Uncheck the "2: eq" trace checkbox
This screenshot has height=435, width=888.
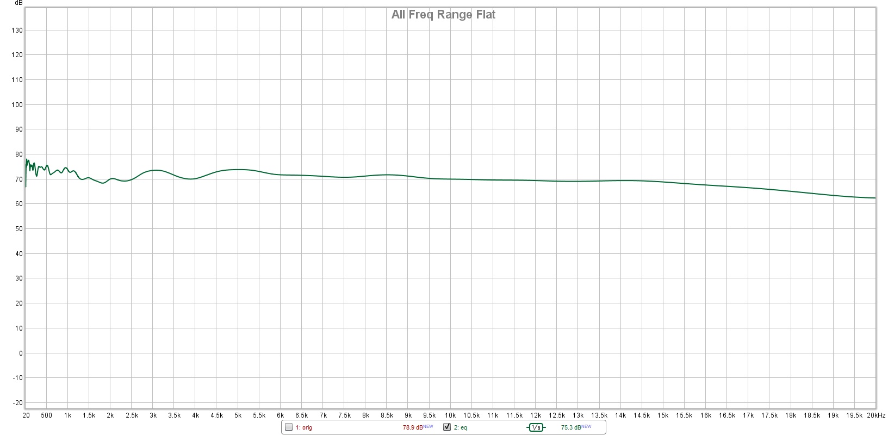[447, 427]
